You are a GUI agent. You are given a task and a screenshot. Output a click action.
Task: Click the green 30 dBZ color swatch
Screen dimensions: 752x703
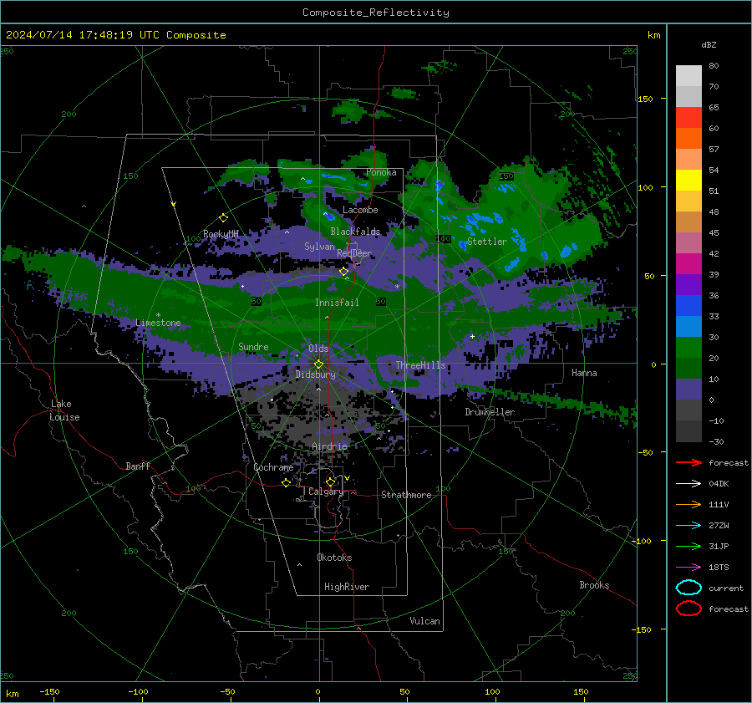tap(688, 348)
